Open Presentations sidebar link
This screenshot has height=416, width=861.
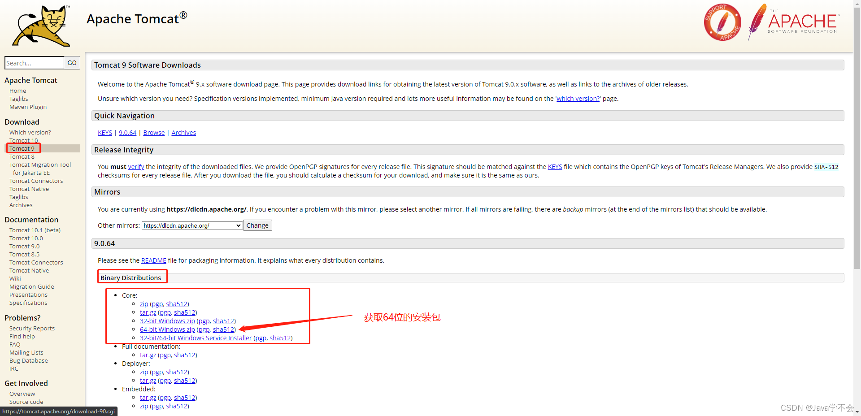[x=28, y=295]
